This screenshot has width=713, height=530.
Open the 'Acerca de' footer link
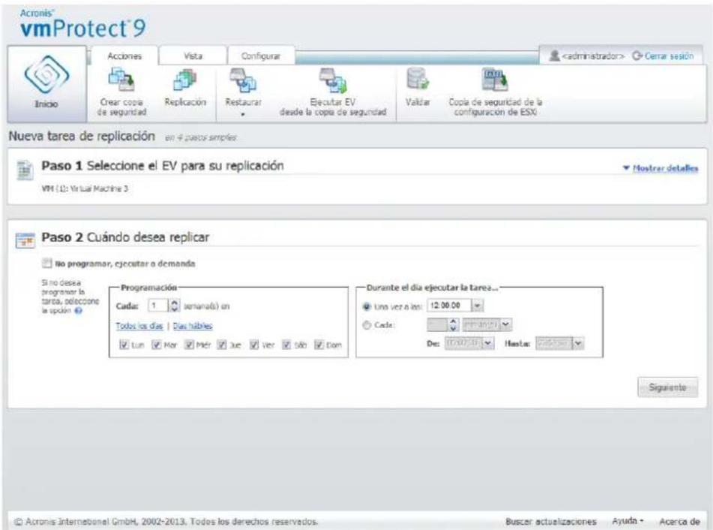coord(679,521)
